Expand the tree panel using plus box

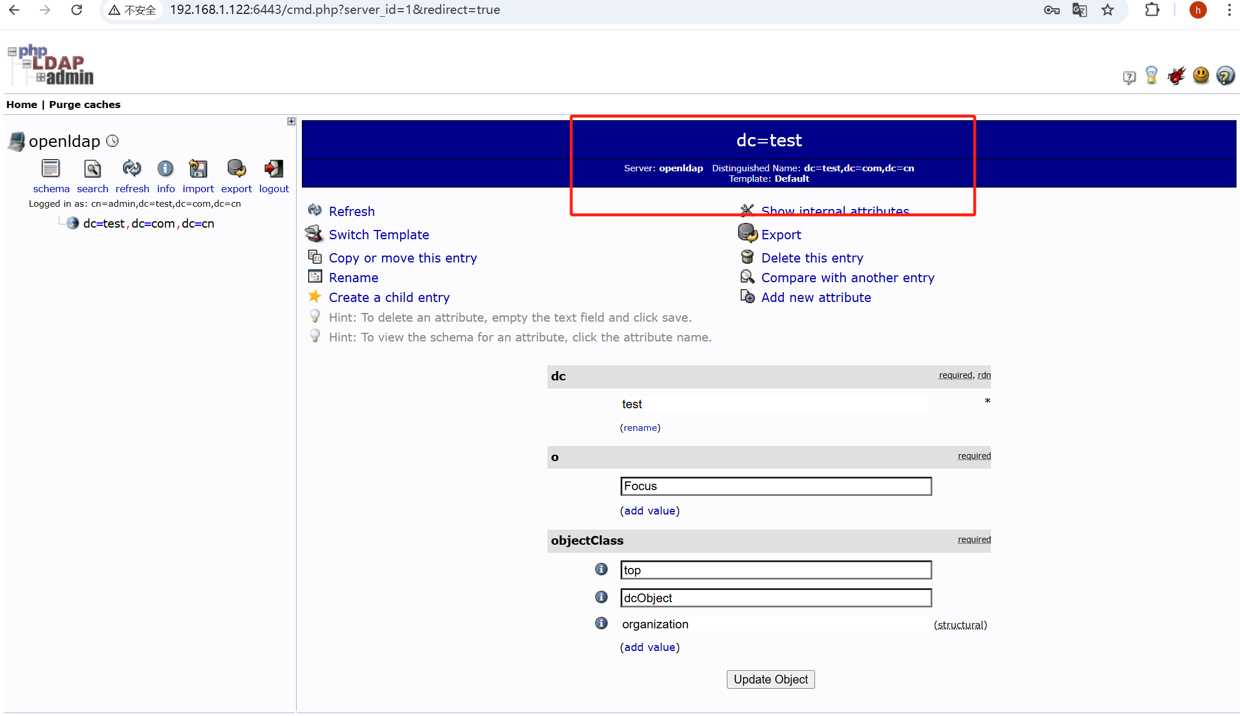click(291, 121)
